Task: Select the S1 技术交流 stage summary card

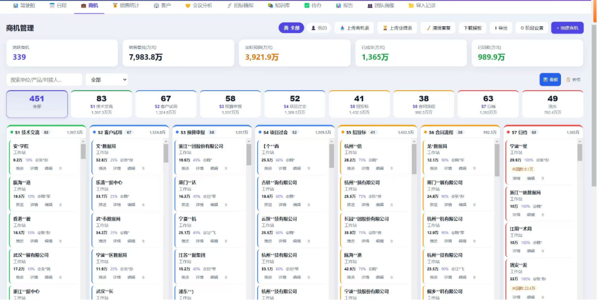Action: (x=101, y=104)
